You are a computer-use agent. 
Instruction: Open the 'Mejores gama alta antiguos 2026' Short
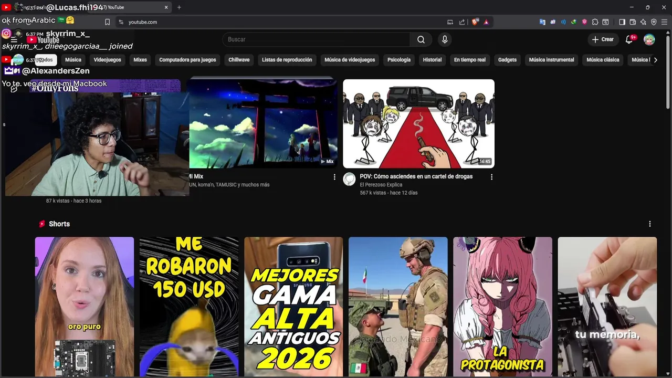(293, 307)
